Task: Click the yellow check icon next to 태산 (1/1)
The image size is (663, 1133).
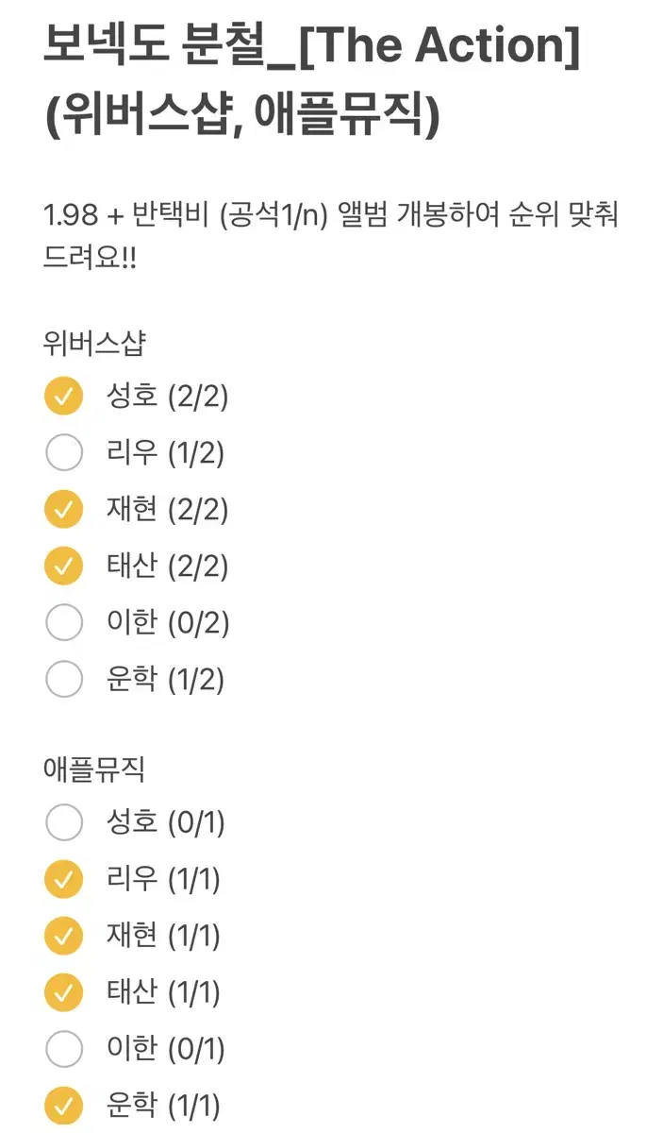Action: [x=63, y=992]
